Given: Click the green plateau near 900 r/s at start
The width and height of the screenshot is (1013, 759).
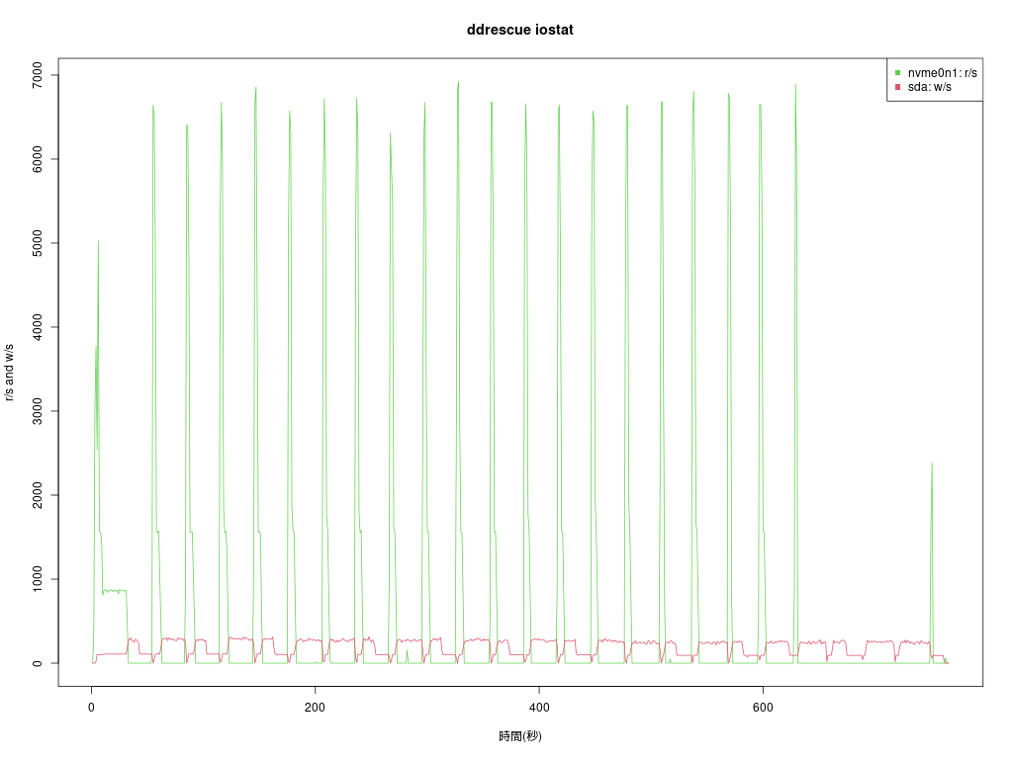Looking at the screenshot, I should [115, 591].
